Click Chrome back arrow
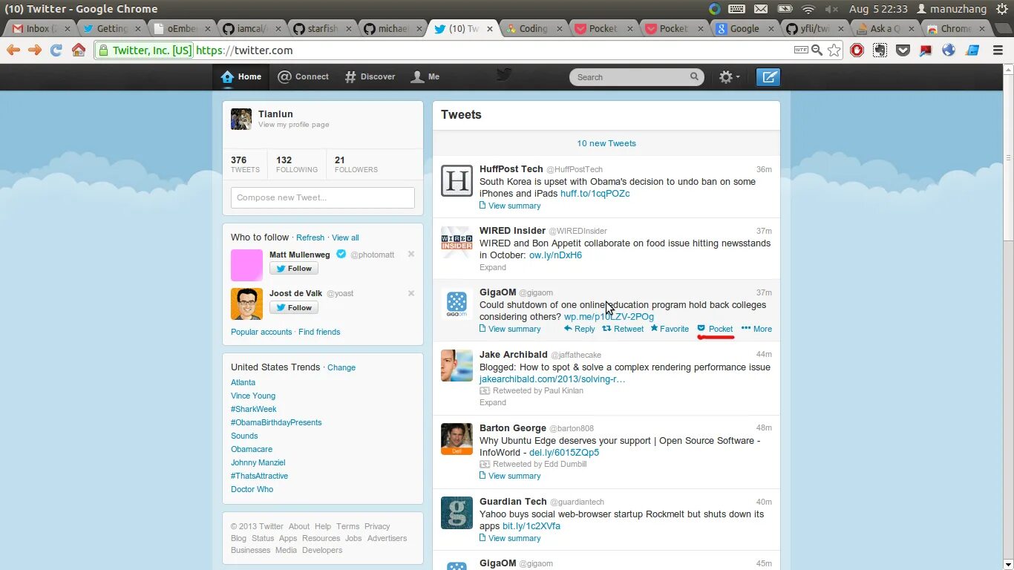The width and height of the screenshot is (1014, 570). tap(13, 50)
